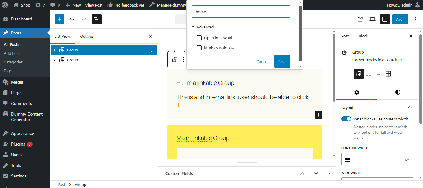Open the Shop site home link
Image resolution: width=423 pixels, height=188 pixels.
point(22,5)
